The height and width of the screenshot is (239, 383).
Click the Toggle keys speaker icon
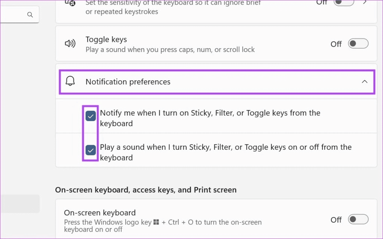click(70, 43)
